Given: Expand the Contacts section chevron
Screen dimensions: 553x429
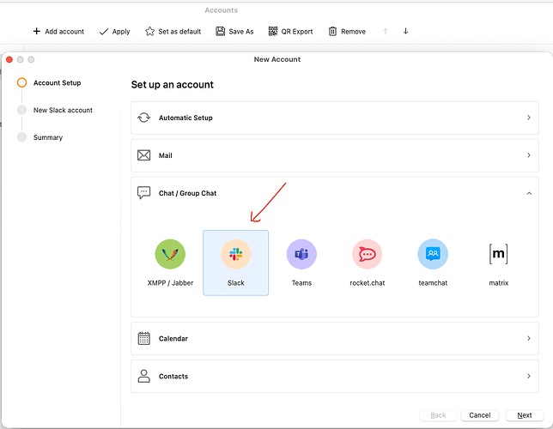Looking at the screenshot, I should [529, 376].
